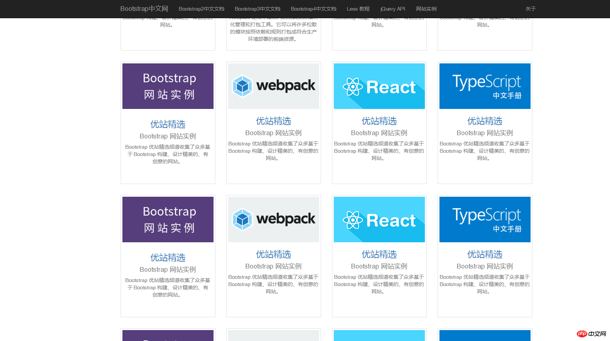Viewport: 610px width, 341px height.
Task: Open 优站精选 link under second-row webpack card
Action: (274, 121)
